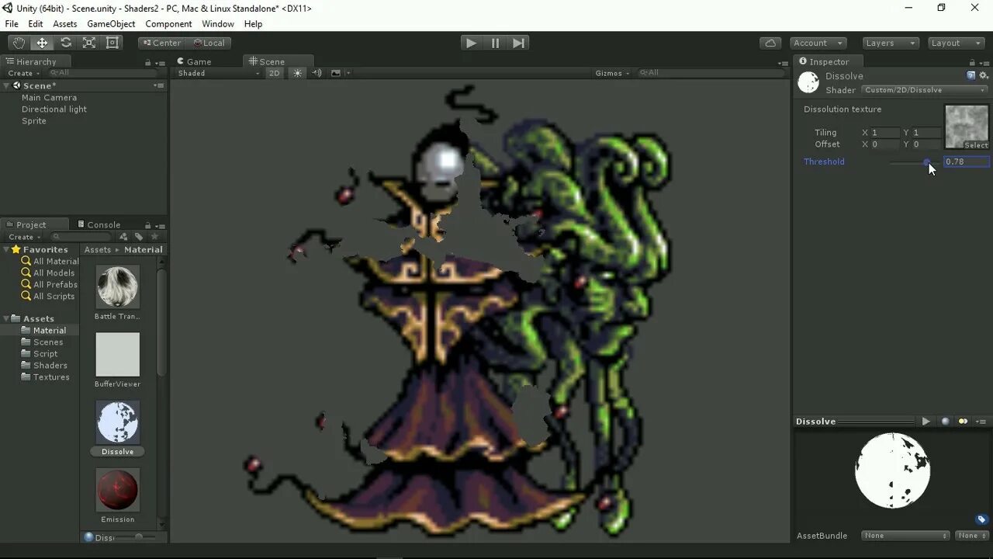993x559 pixels.
Task: Select the Move tool in the toolbar
Action: pos(42,43)
